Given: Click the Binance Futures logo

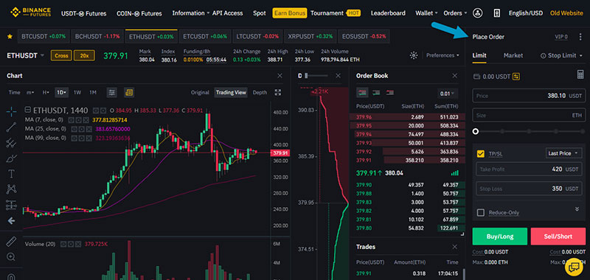Looking at the screenshot, I should [30, 13].
